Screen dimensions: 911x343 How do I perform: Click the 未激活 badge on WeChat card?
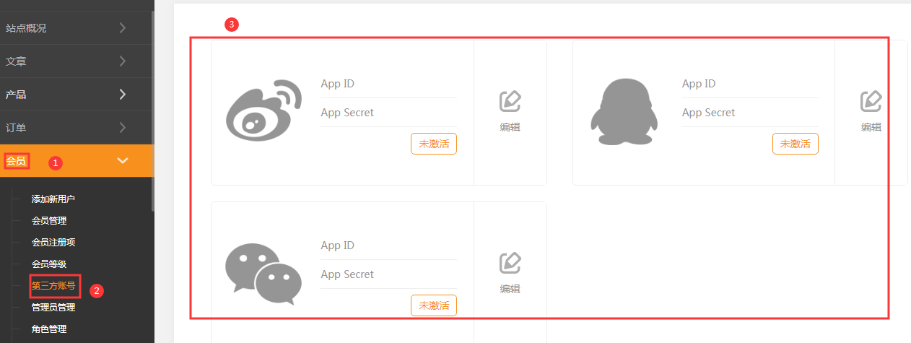tap(434, 305)
